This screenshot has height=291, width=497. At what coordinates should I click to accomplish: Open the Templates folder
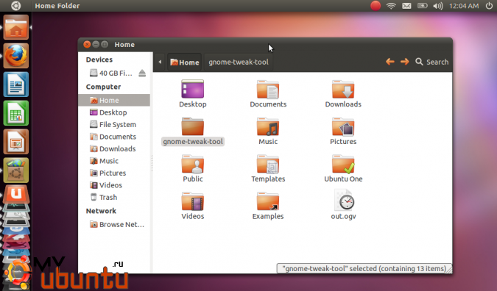(268, 164)
